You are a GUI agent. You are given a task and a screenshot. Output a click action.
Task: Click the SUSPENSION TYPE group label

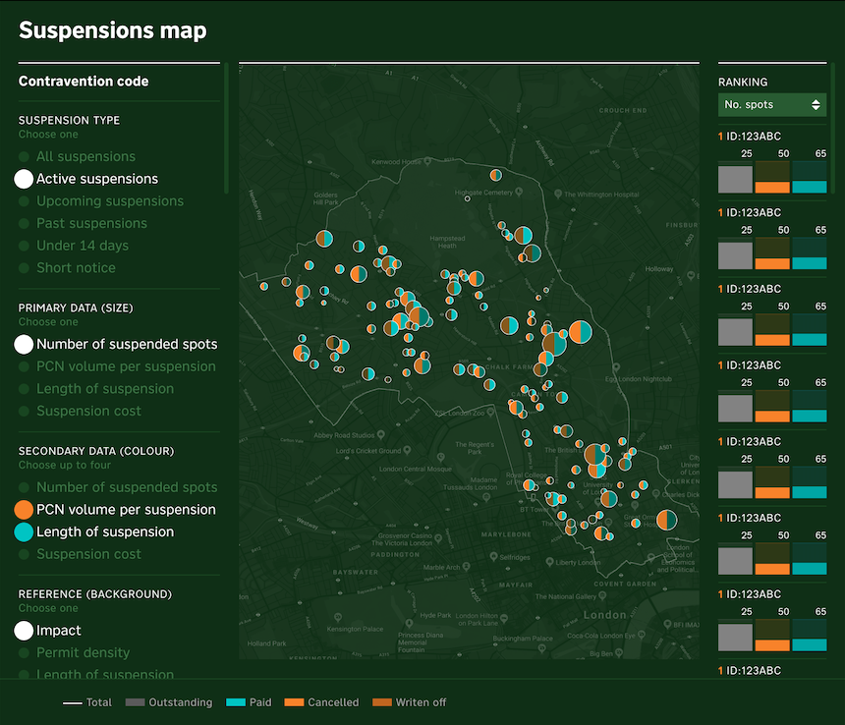[69, 120]
